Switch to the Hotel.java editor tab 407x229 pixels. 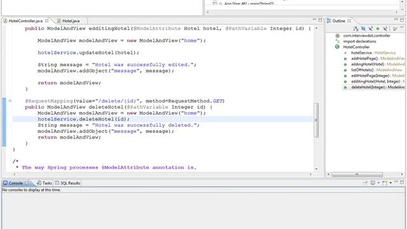(71, 21)
